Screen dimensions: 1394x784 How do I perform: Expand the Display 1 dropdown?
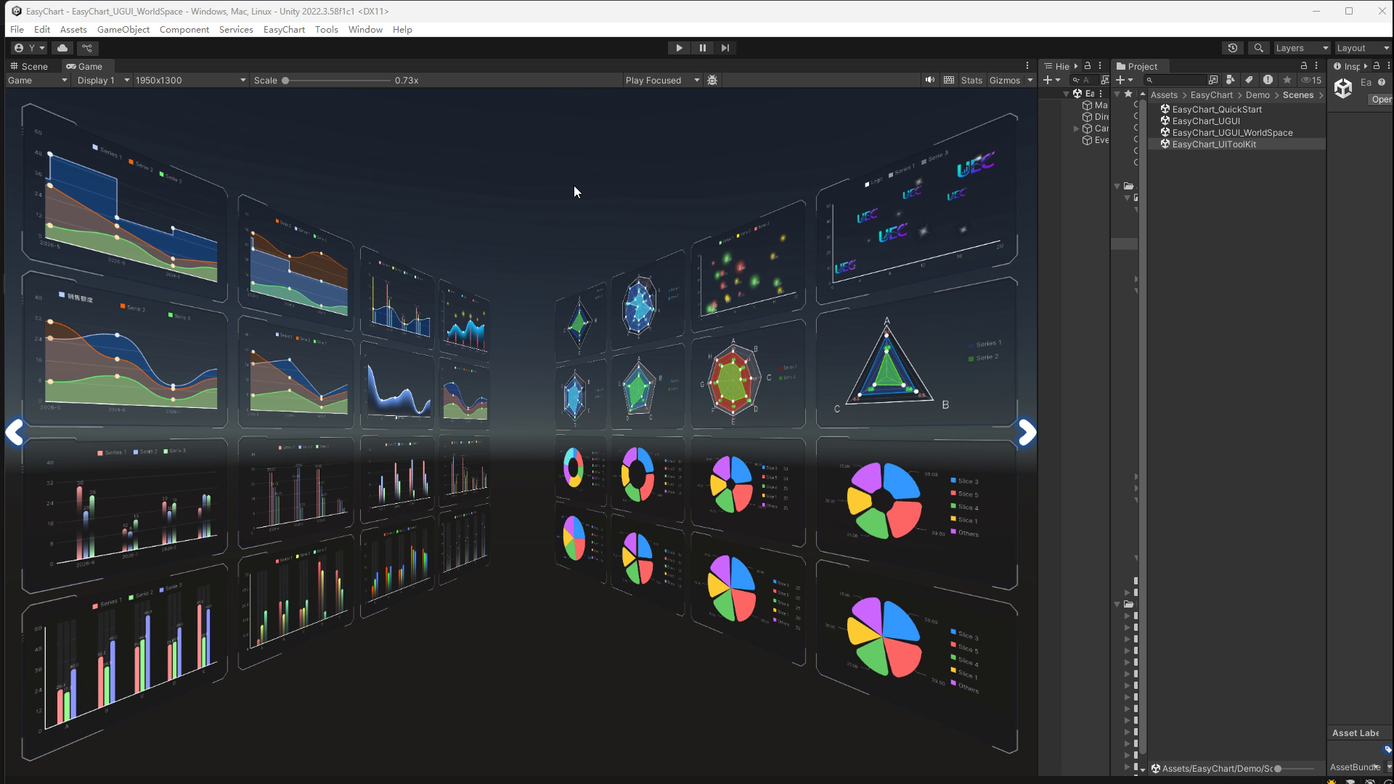(103, 81)
